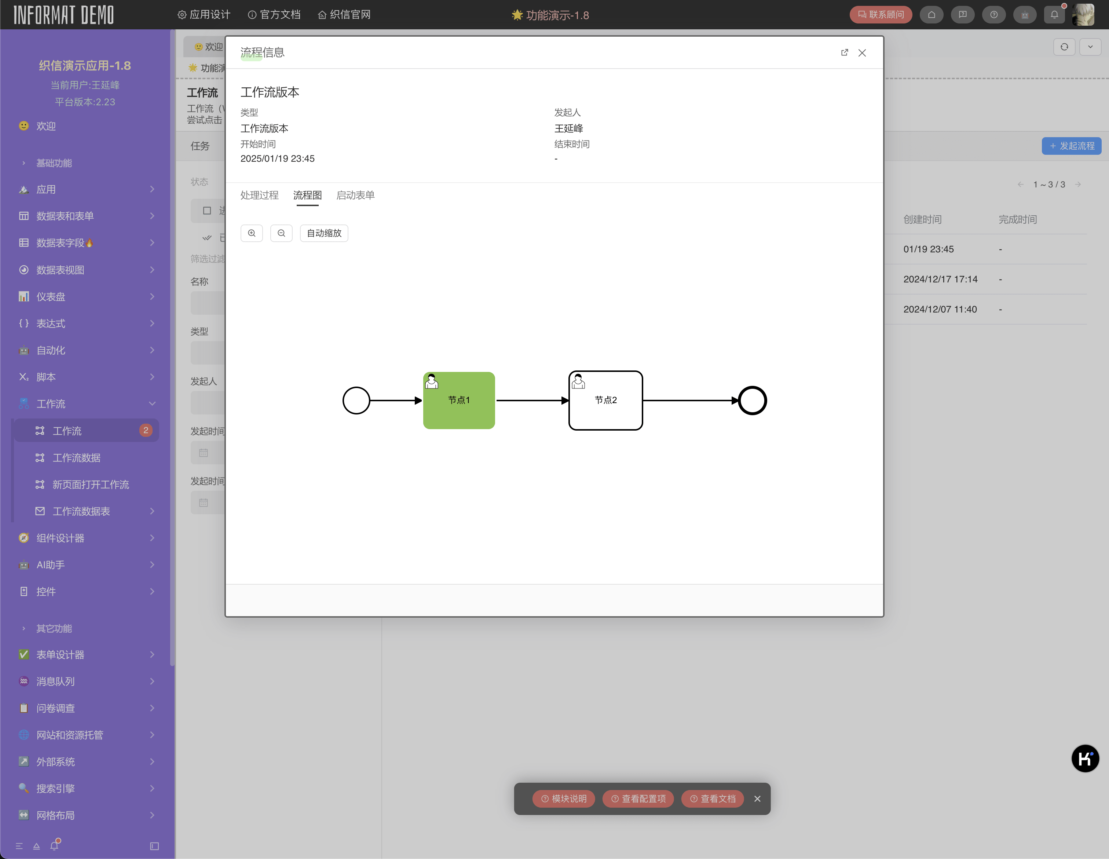
Task: Click the notification bell in the top bar
Action: pyautogui.click(x=1054, y=15)
